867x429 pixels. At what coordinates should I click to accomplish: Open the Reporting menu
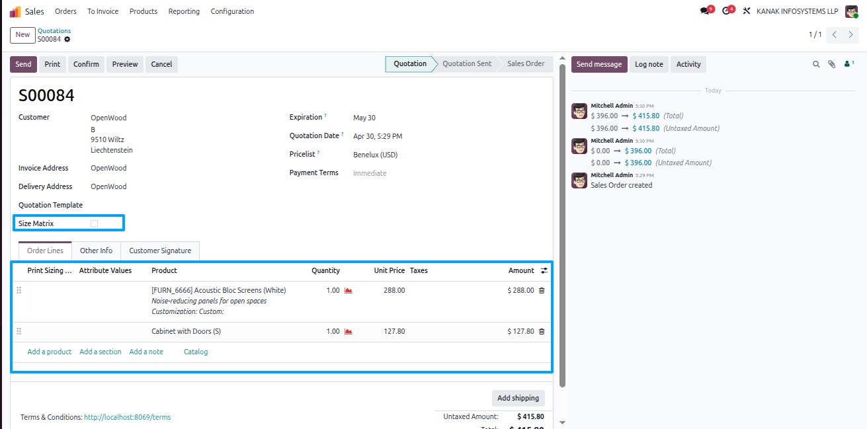(184, 11)
